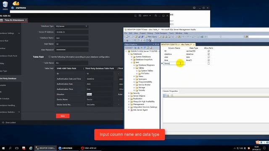Select the FileTables folder
The height and width of the screenshot is (151, 269).
[x=145, y=73]
